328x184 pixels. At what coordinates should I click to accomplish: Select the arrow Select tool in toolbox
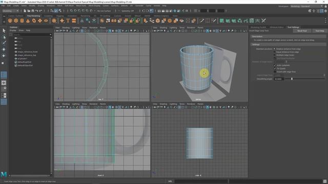pyautogui.click(x=4, y=31)
